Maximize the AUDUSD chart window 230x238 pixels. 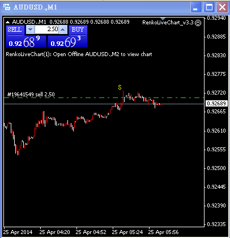pyautogui.click(x=209, y=7)
